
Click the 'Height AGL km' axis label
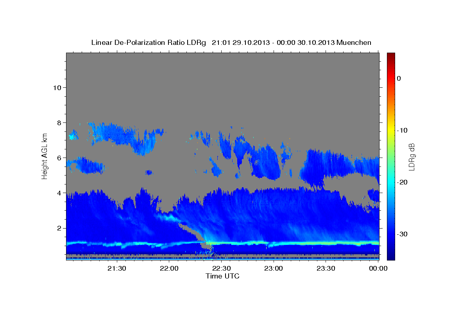[45, 156]
